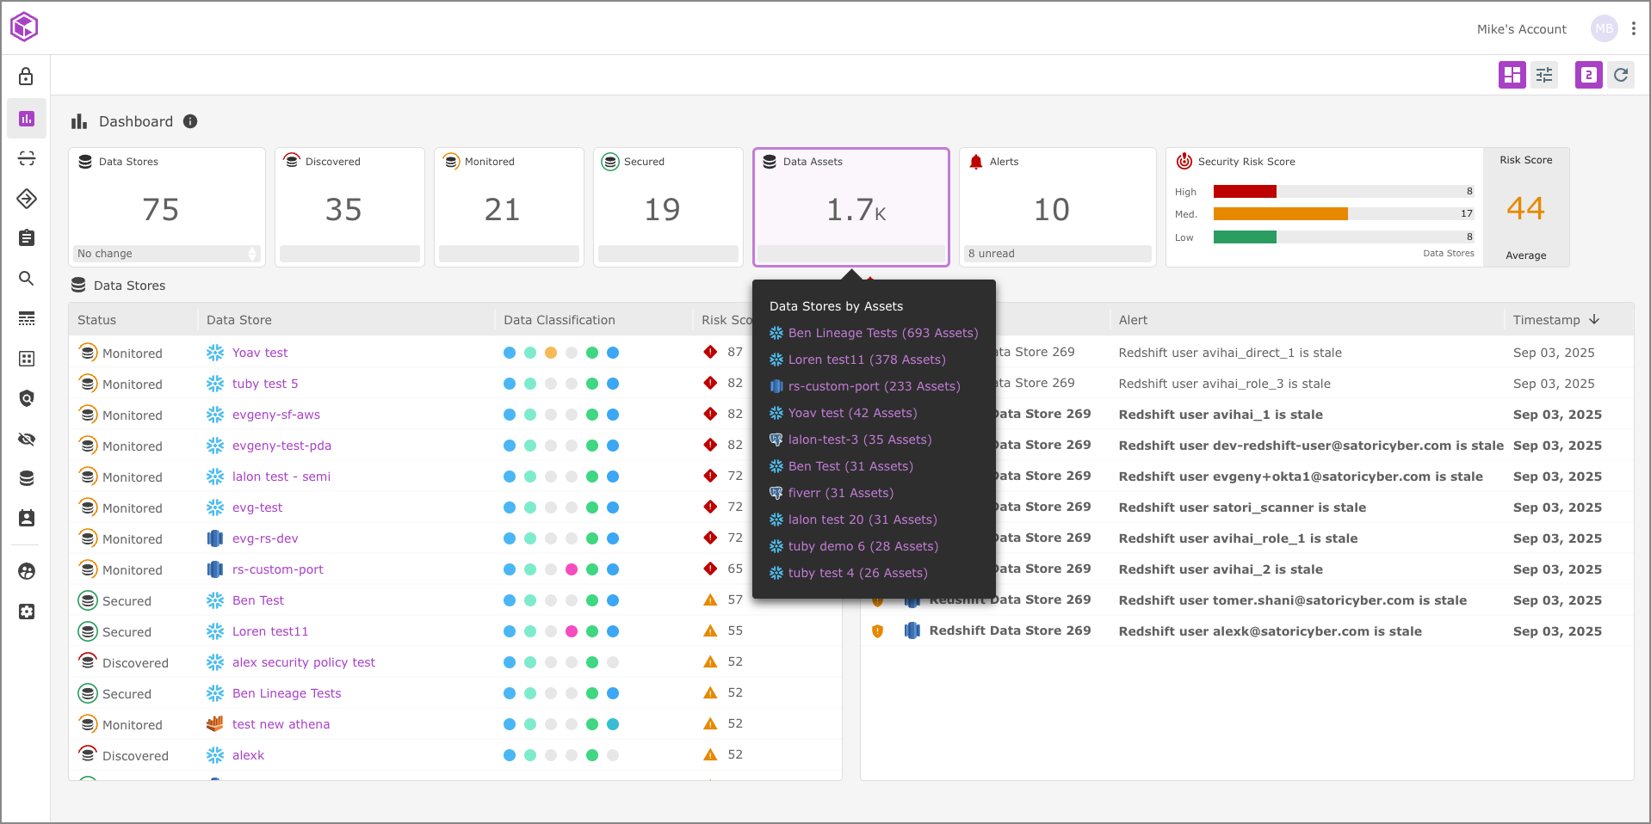Open the database icon in the sidebar
The width and height of the screenshot is (1651, 824).
click(x=27, y=478)
